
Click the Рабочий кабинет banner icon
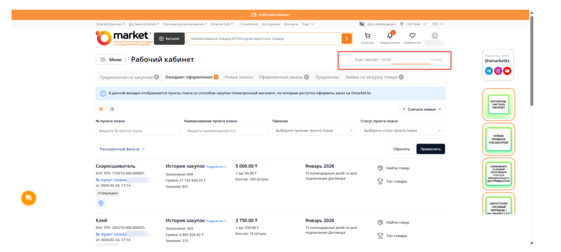tap(254, 15)
